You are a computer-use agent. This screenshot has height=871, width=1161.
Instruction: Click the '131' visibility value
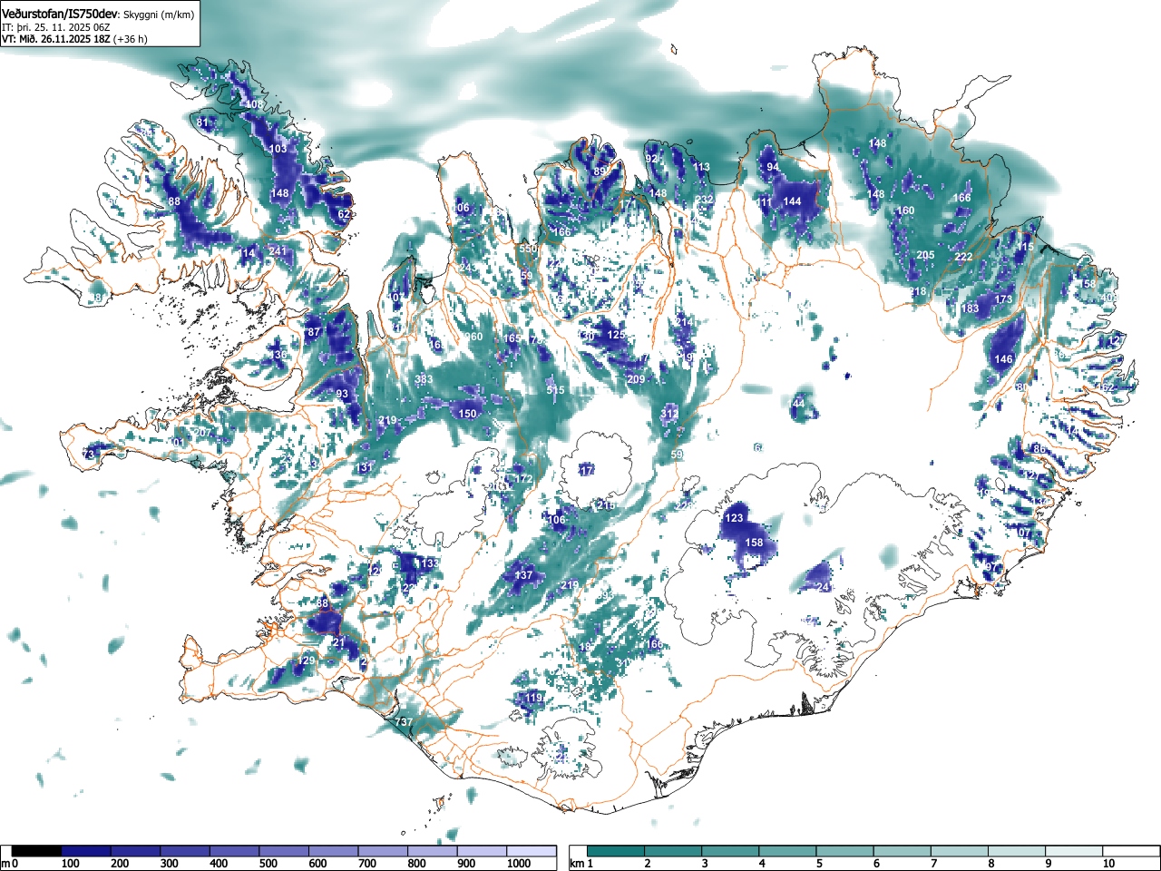pyautogui.click(x=365, y=467)
